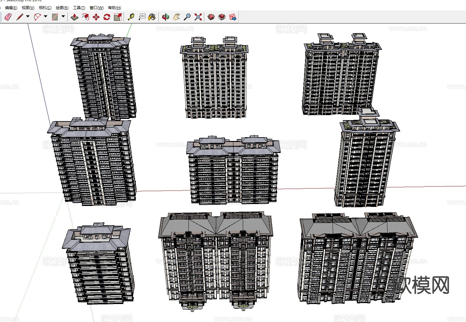Select the Rectangle shape tool
Screen dimensions: 466x322
pyautogui.click(x=55, y=17)
